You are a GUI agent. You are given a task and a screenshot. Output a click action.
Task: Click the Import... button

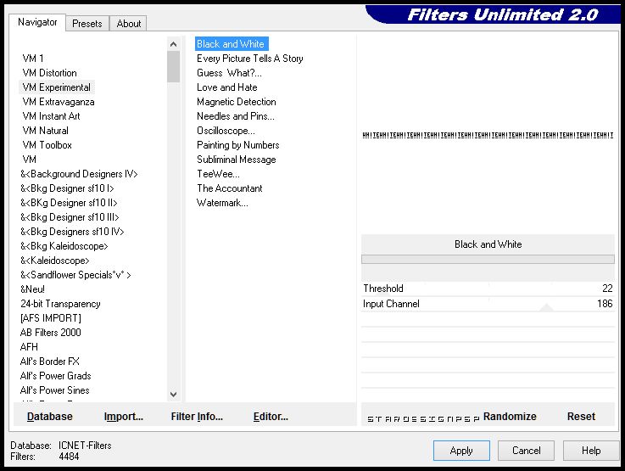coord(124,417)
